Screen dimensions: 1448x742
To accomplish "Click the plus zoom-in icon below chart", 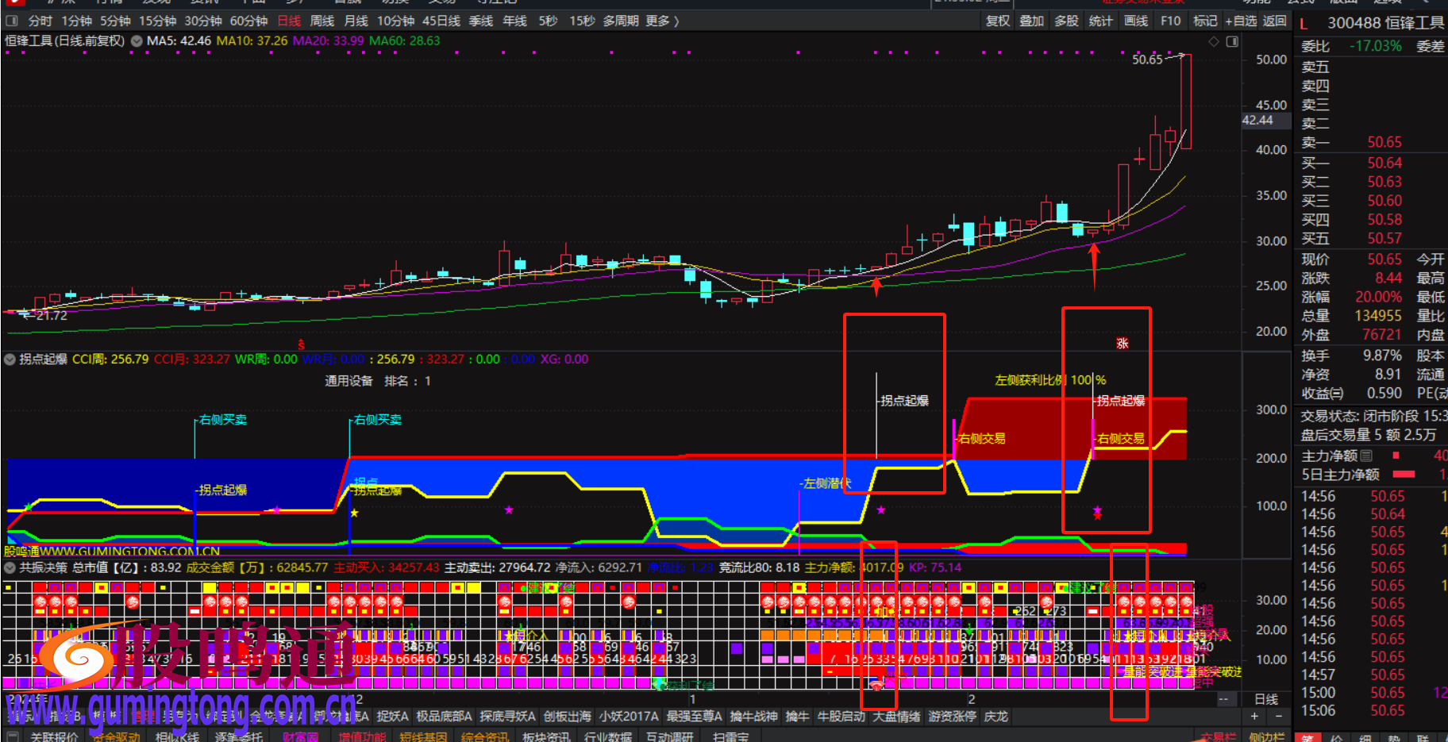I will [1254, 717].
